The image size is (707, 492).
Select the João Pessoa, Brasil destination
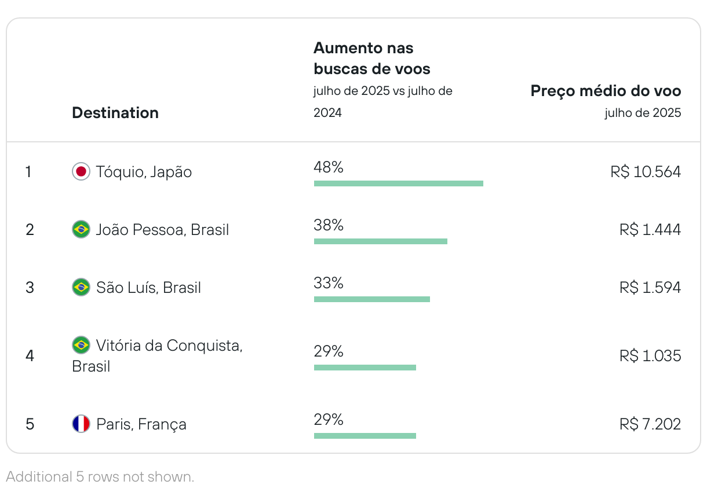coord(162,230)
